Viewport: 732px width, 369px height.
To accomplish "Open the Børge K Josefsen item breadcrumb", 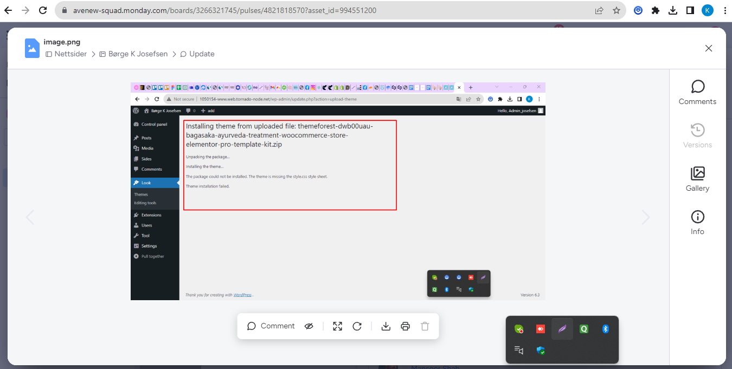I will click(x=134, y=54).
